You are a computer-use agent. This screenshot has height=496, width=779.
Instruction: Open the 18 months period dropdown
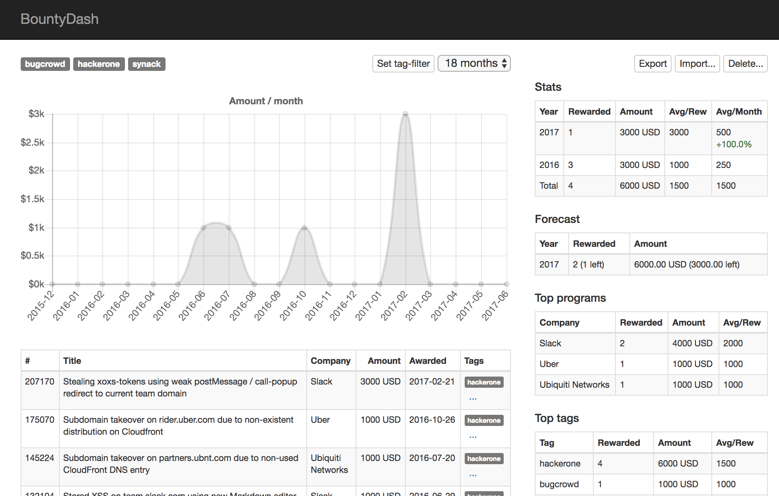click(x=474, y=63)
